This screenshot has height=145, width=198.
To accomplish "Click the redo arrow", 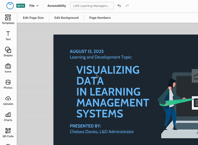I will click(127, 6).
